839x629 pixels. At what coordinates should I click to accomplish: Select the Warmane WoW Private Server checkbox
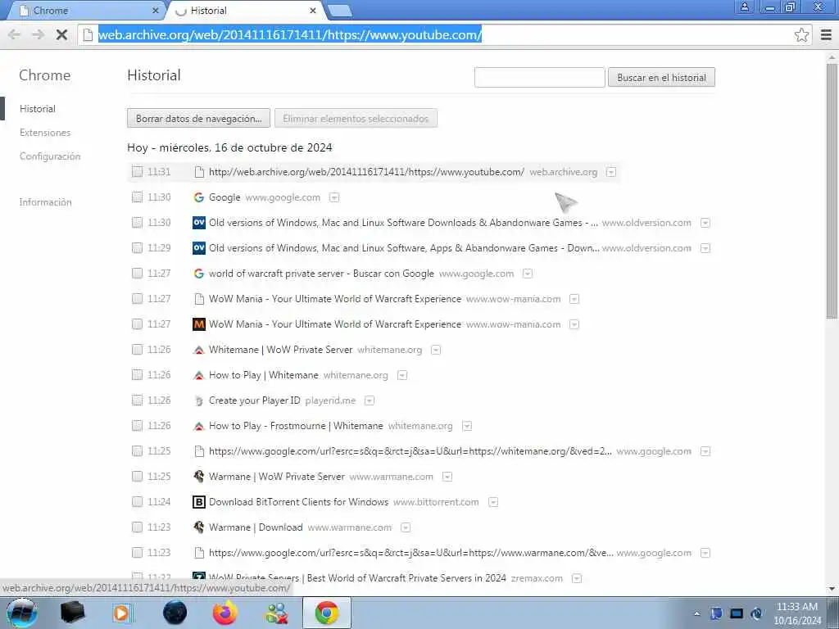coord(138,477)
